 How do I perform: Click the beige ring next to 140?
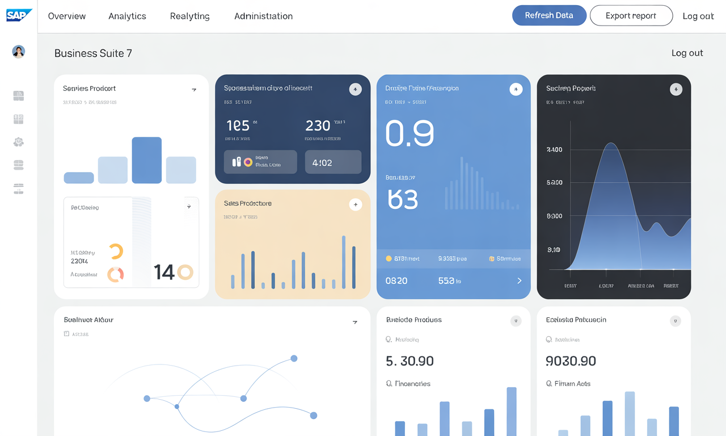(185, 272)
